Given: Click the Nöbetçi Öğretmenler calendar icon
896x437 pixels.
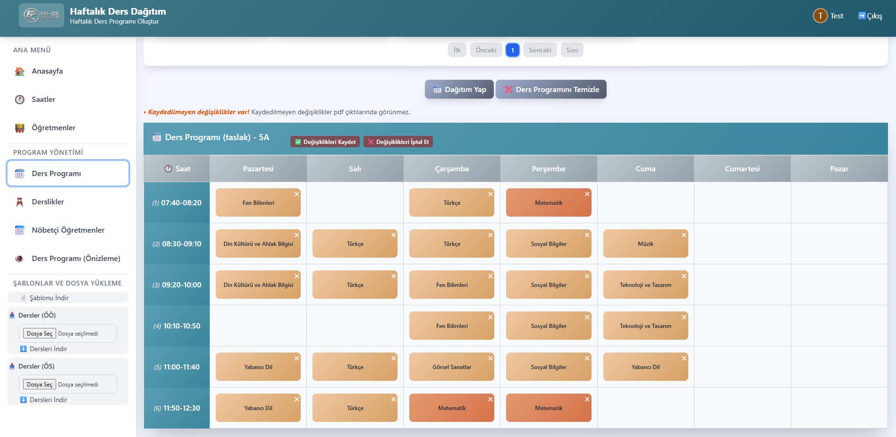Looking at the screenshot, I should tap(20, 230).
